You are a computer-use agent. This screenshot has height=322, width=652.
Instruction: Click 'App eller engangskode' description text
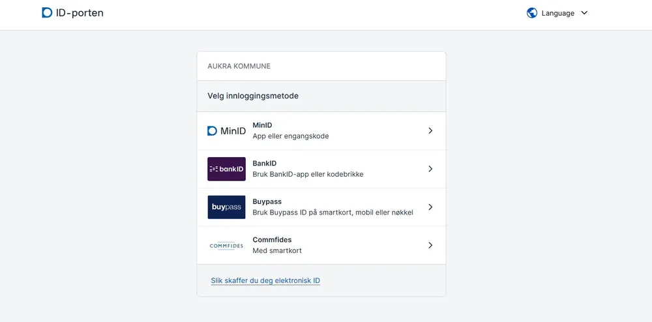[x=291, y=136]
